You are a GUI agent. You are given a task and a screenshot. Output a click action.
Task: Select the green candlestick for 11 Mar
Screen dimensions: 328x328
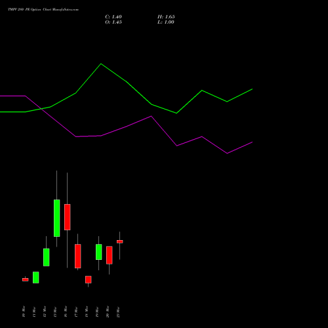coord(36,277)
